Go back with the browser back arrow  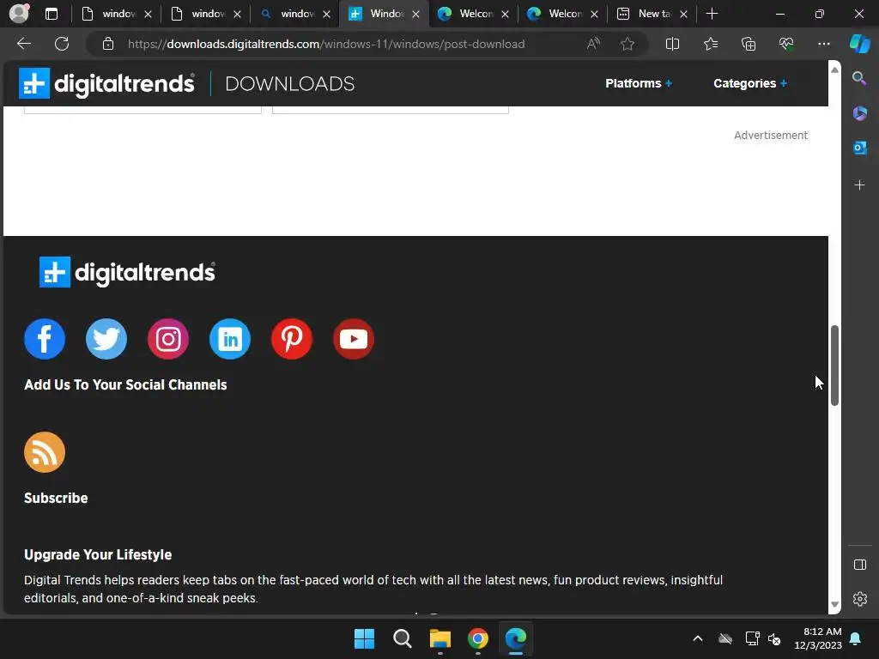23,44
